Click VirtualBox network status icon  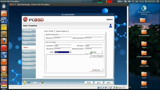tap(106, 88)
